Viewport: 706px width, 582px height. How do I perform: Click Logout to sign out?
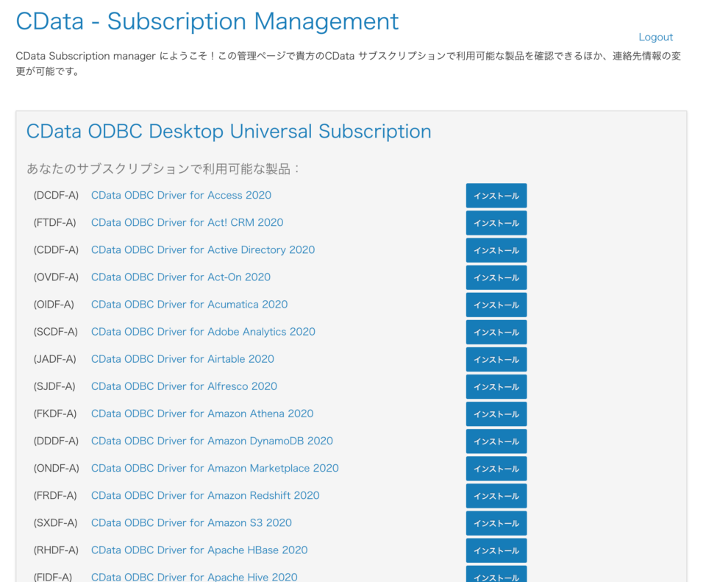point(655,37)
